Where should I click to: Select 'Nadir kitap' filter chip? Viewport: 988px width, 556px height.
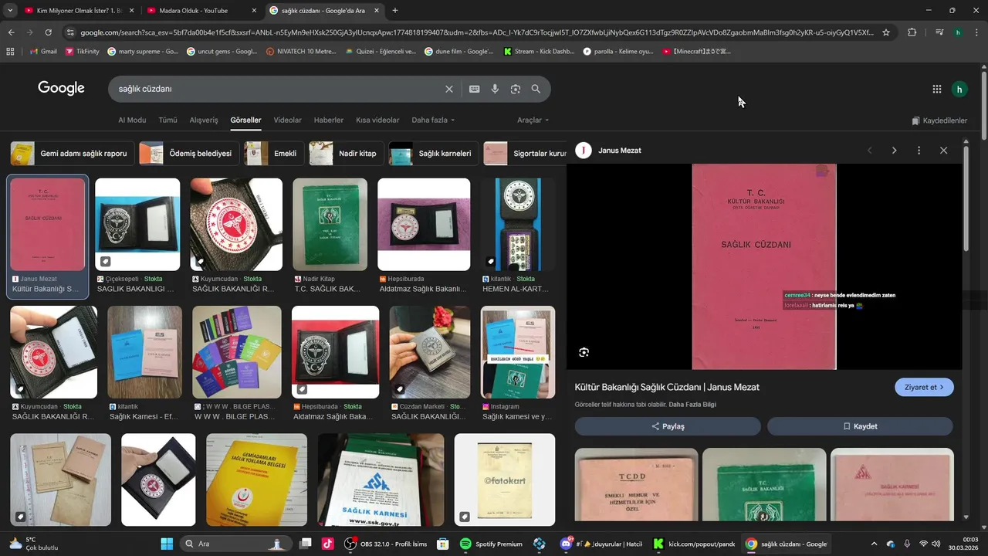[x=347, y=154]
